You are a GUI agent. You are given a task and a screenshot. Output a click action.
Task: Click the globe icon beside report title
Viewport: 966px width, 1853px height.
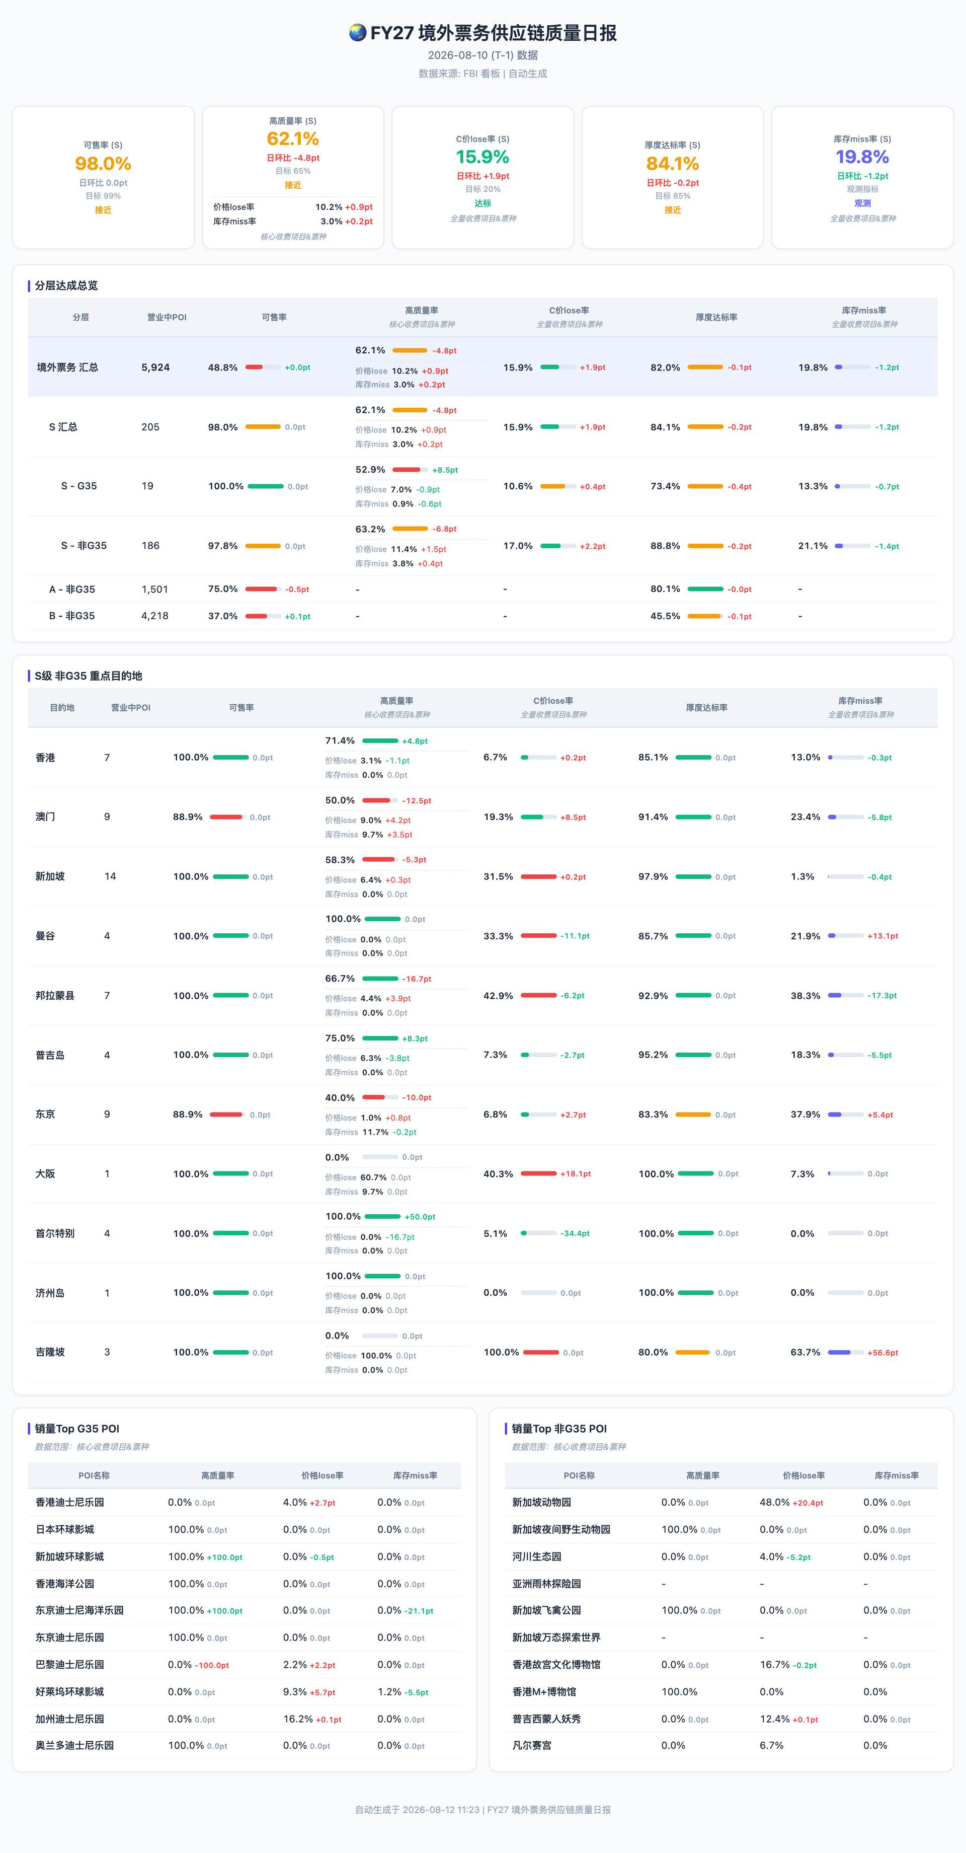[x=357, y=33]
